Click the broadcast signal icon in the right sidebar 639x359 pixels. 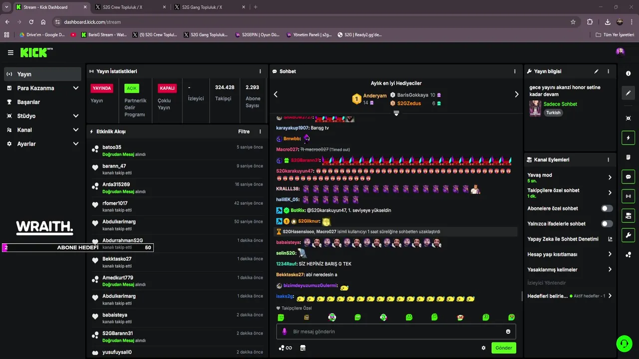tap(628, 196)
